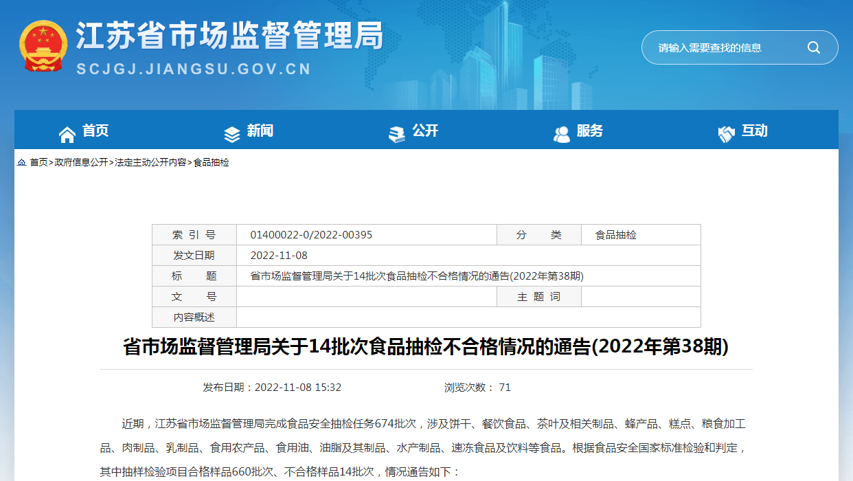The height and width of the screenshot is (481, 853).
Task: Click the 文号 label cell
Action: pos(194,297)
